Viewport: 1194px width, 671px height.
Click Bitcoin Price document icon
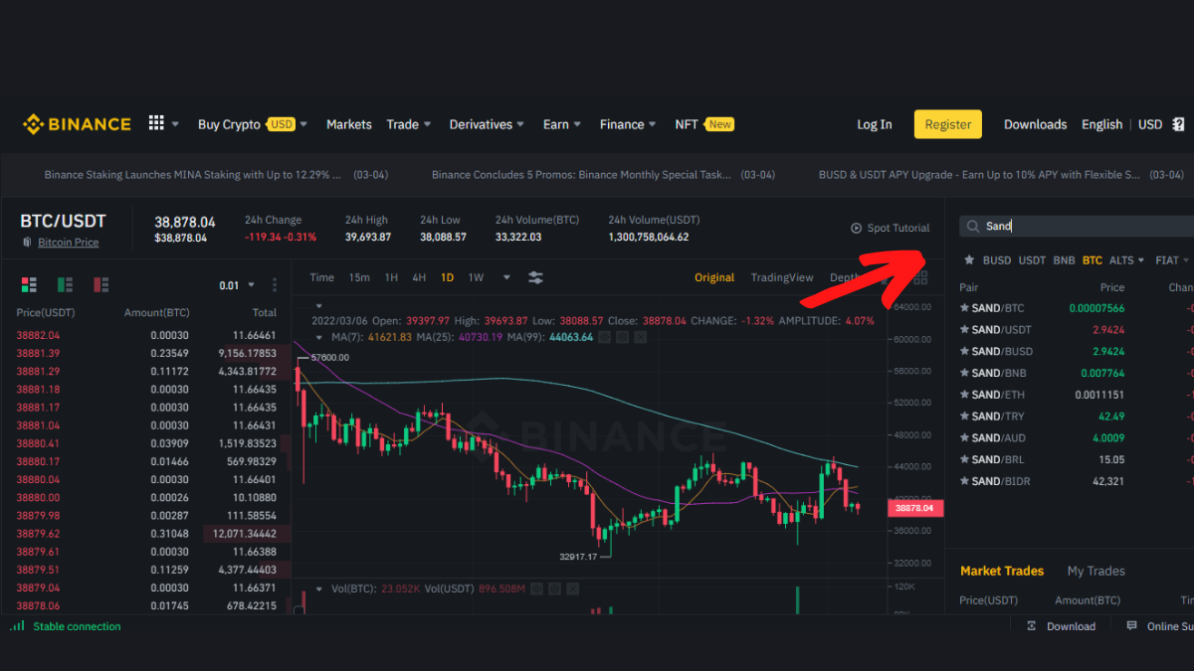(x=28, y=243)
